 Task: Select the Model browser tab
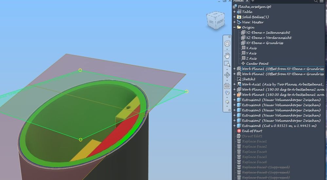239,1
